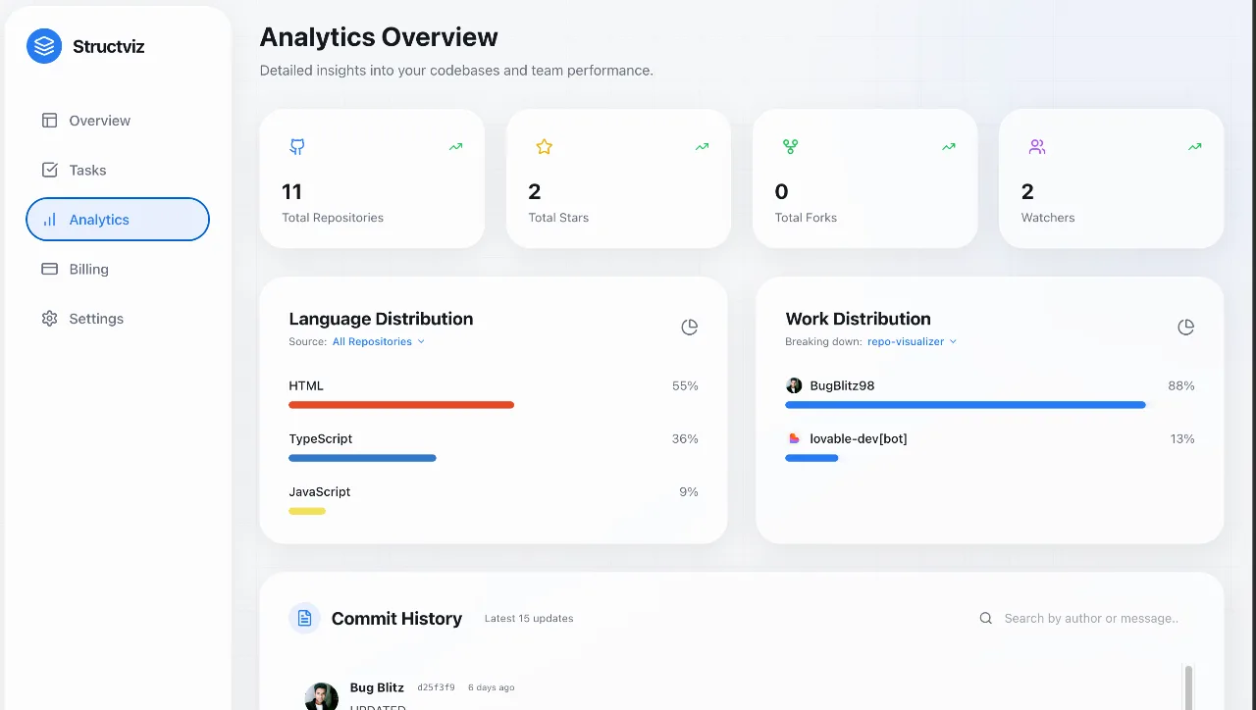Click the Structviz logo icon
Viewport: 1256px width, 710px height.
pos(44,46)
